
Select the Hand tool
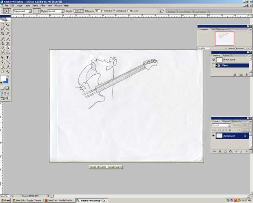[x=2, y=72]
